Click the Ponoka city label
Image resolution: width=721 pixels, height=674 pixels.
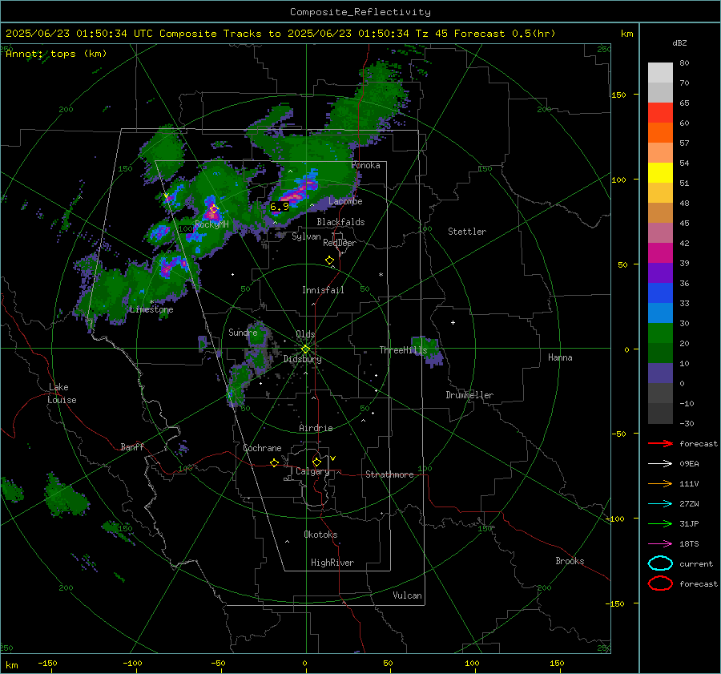coord(365,165)
